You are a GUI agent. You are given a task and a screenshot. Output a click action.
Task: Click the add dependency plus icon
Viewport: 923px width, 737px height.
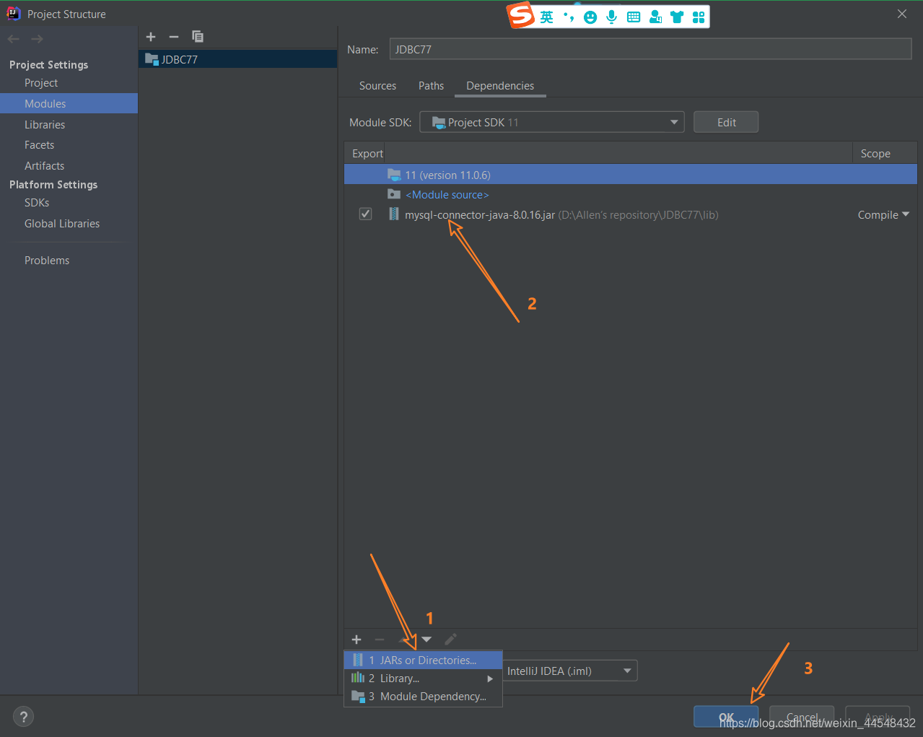pyautogui.click(x=356, y=640)
